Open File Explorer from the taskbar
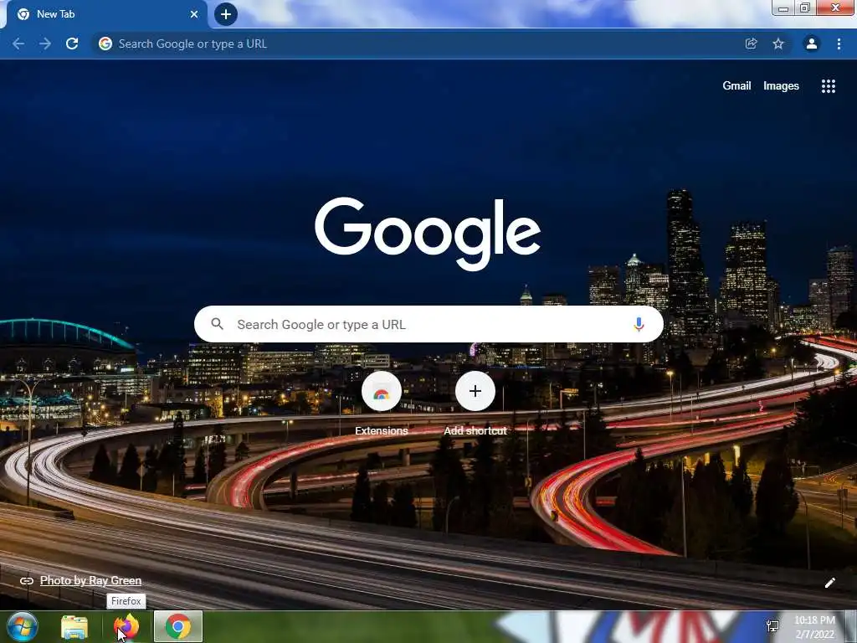Image resolution: width=857 pixels, height=643 pixels. click(x=74, y=626)
